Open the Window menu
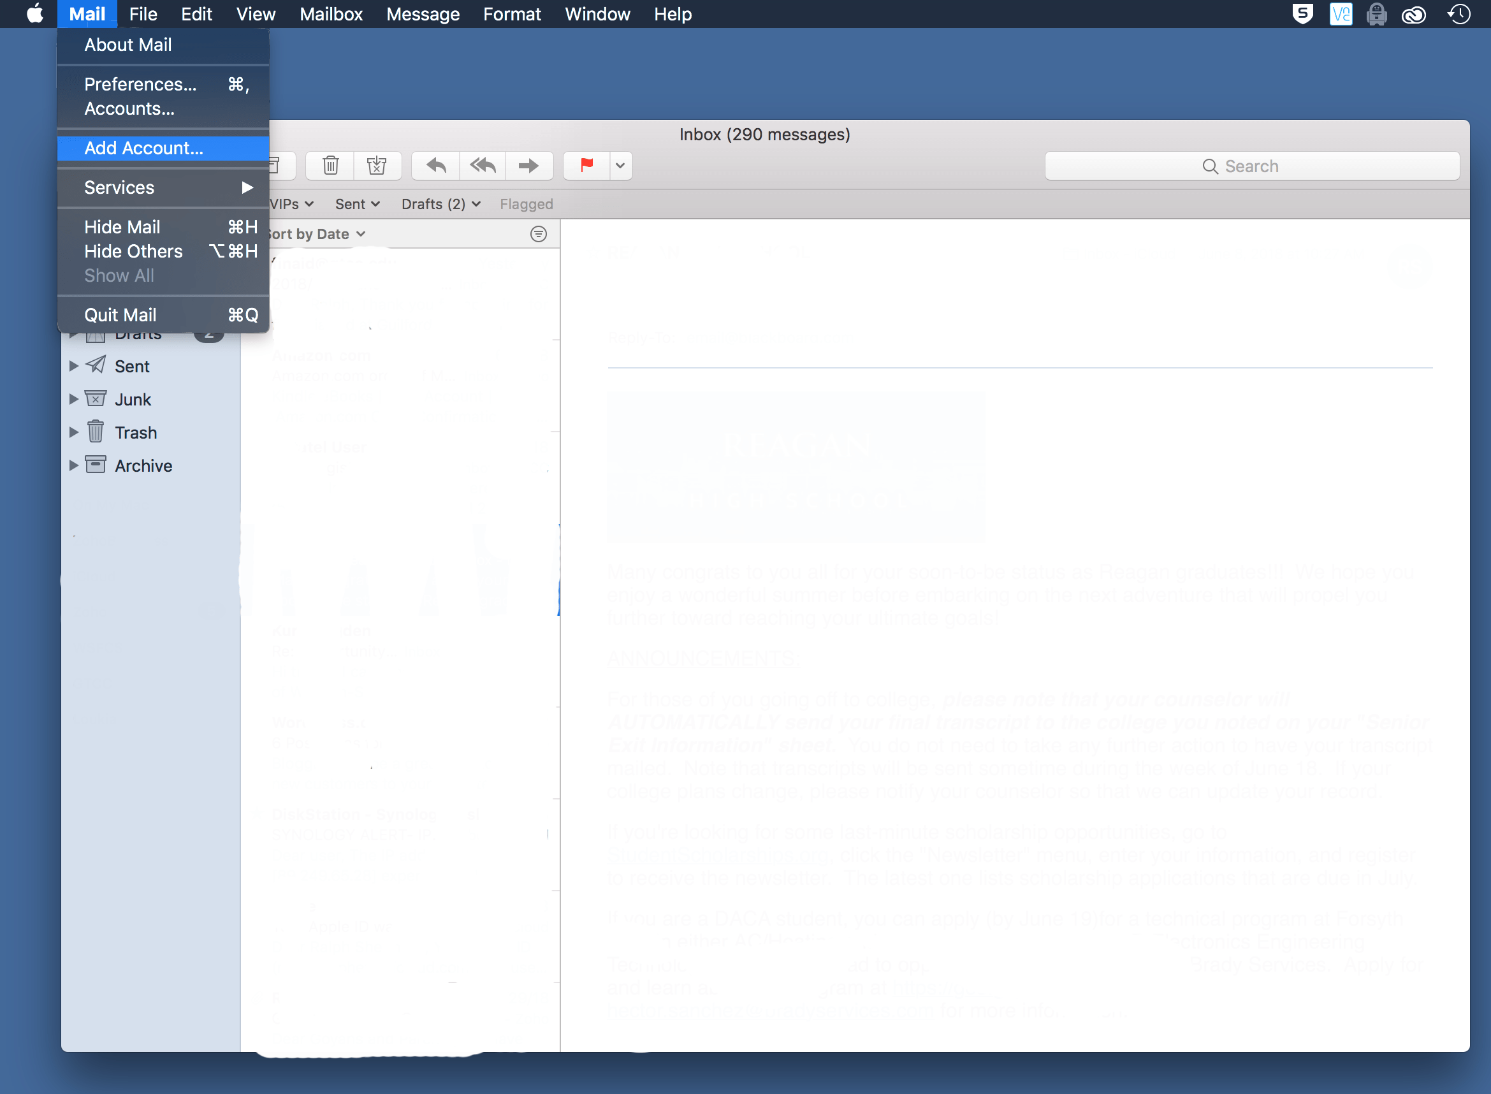Image resolution: width=1491 pixels, height=1094 pixels. pyautogui.click(x=597, y=14)
